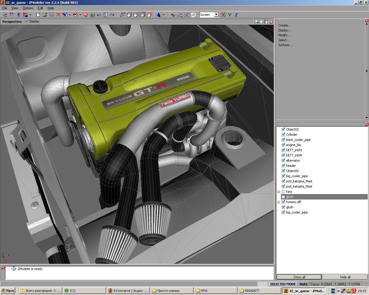Image resolution: width=369 pixels, height=295 pixels.
Task: Click the blue cone pivot icon
Action: point(159,15)
